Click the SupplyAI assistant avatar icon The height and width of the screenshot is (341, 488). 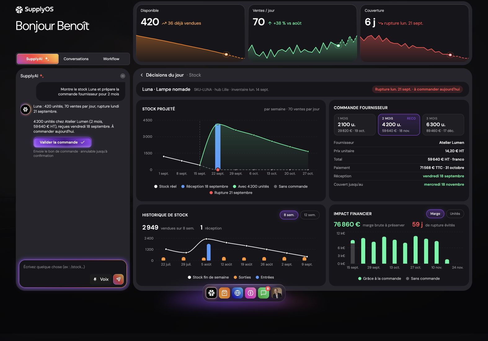[25, 109]
